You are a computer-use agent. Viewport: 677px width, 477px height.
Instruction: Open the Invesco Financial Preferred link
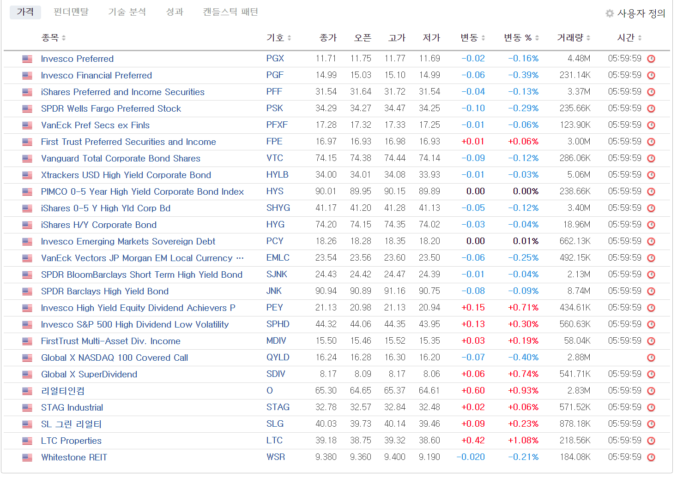[x=97, y=75]
